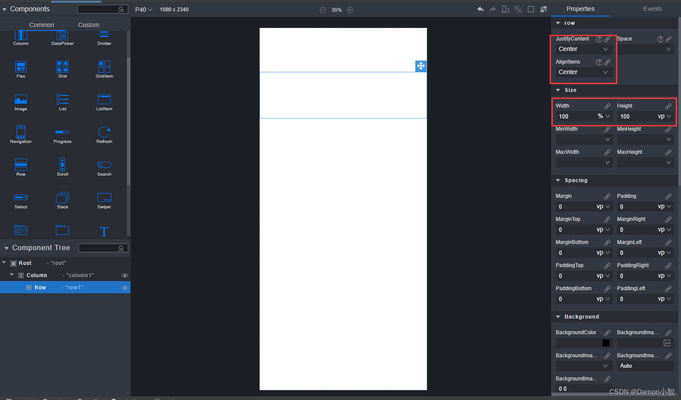
Task: Open the JustifyContent Center dropdown
Action: [584, 49]
